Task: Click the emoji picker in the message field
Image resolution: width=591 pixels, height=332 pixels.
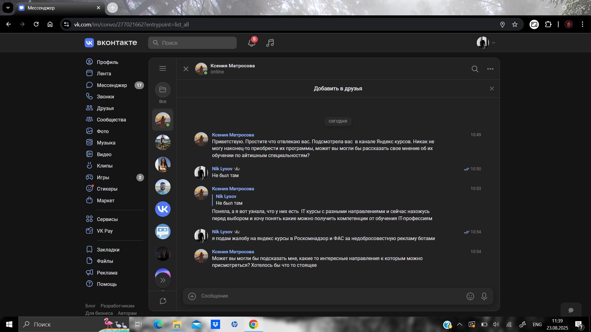Action: pyautogui.click(x=470, y=296)
